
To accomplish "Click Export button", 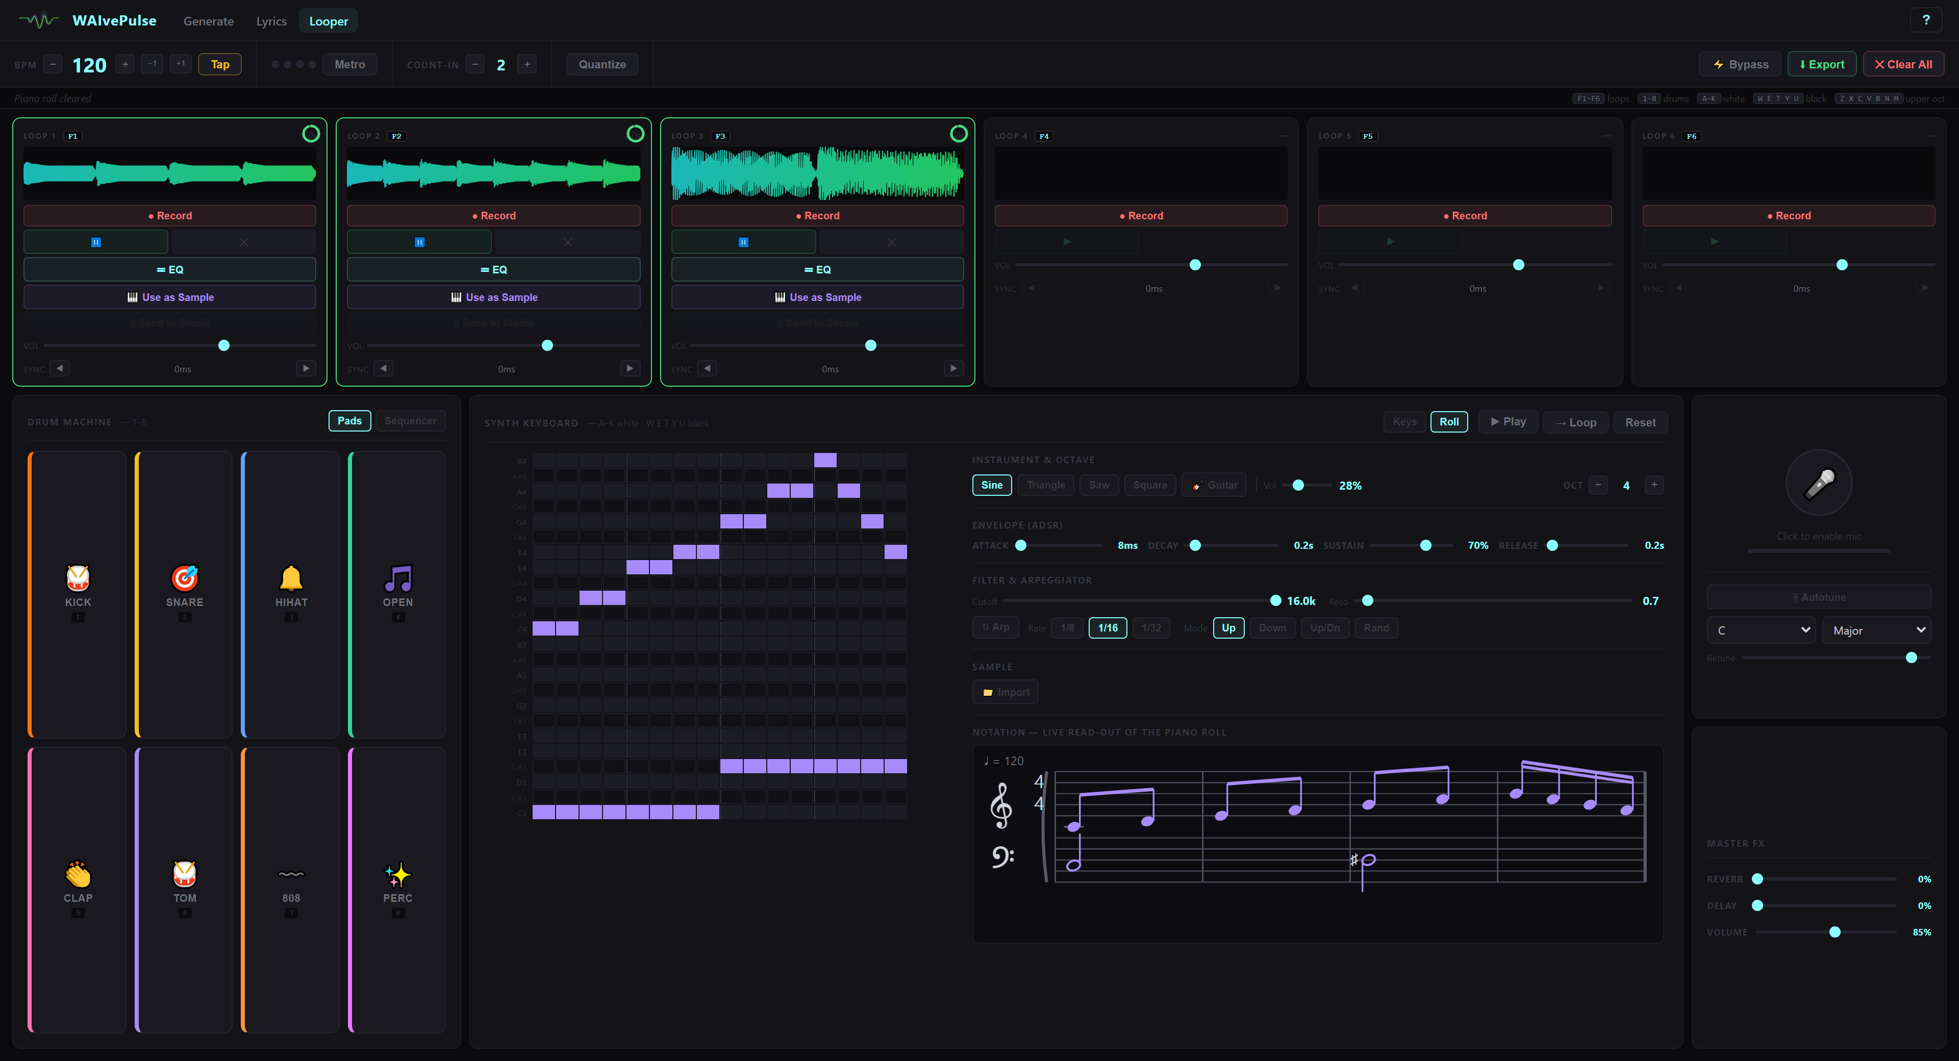I will [1821, 64].
